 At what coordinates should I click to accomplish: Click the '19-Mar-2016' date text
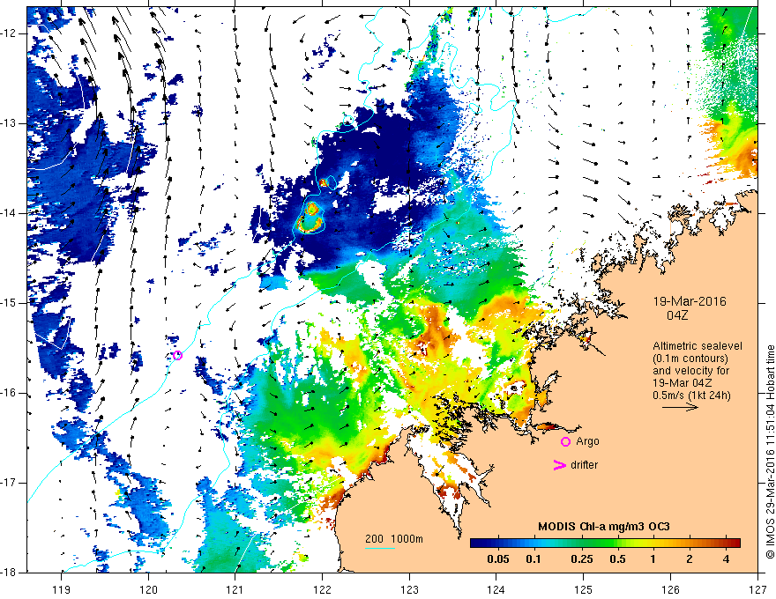pos(690,301)
